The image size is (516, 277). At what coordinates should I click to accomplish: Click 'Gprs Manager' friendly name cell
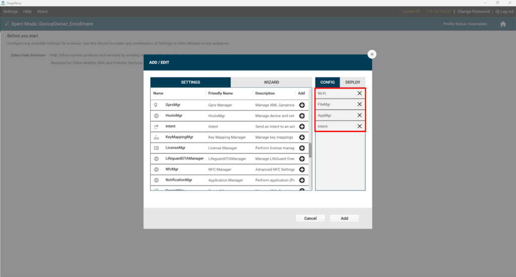pyautogui.click(x=220, y=105)
